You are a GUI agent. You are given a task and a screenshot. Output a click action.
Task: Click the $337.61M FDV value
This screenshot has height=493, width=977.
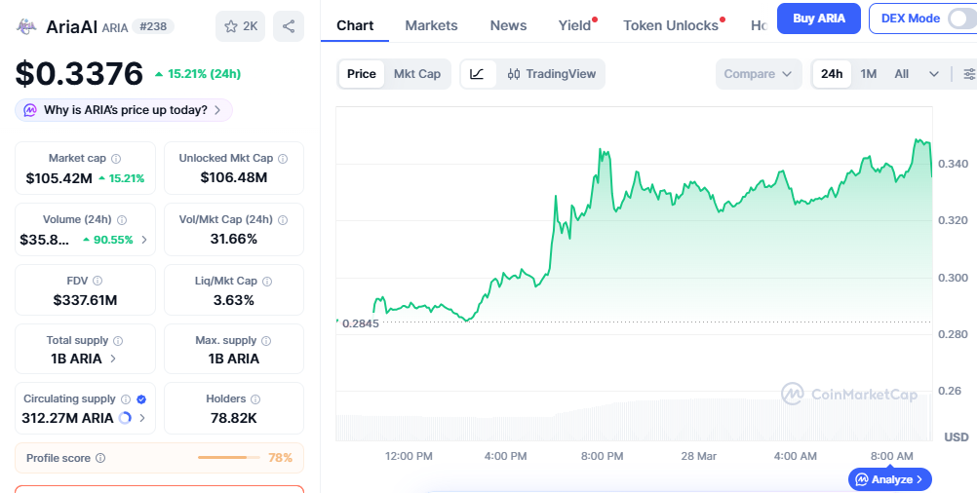[86, 301]
